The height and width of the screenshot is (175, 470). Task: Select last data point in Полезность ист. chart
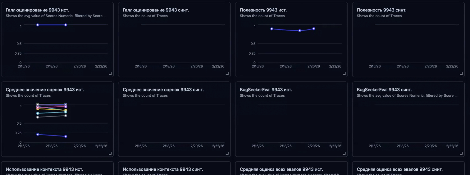click(x=314, y=29)
